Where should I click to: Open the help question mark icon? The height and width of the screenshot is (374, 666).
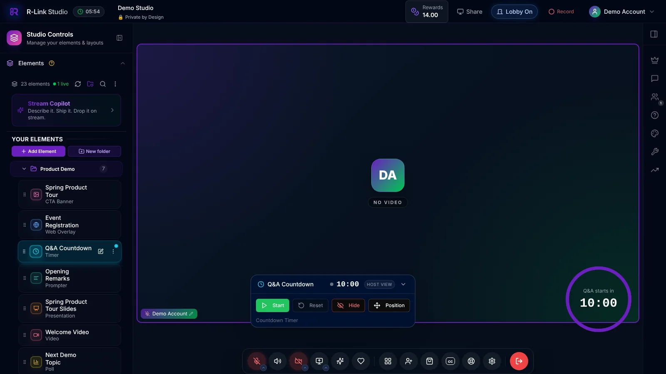coord(655,115)
